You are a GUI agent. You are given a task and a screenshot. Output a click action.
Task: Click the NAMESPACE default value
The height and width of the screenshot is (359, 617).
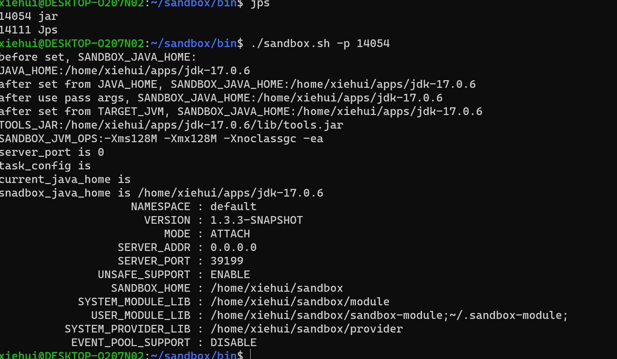coord(233,206)
